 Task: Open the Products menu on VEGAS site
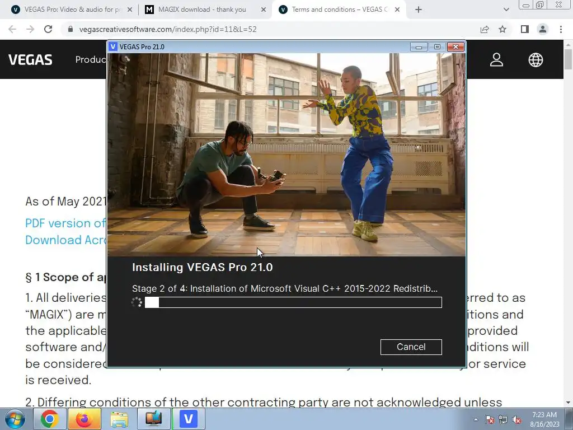coord(91,59)
